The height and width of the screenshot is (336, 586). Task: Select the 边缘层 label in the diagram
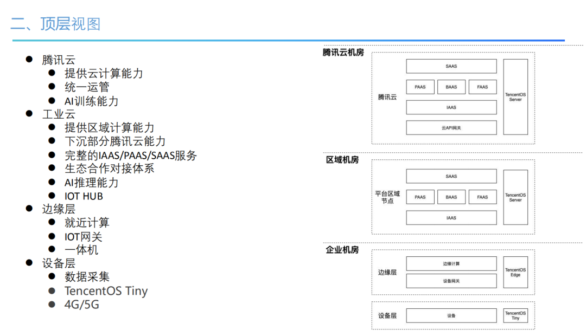[x=387, y=272]
